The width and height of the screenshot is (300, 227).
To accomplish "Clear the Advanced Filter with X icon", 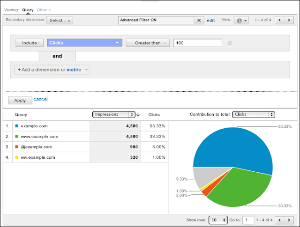I will point(199,21).
